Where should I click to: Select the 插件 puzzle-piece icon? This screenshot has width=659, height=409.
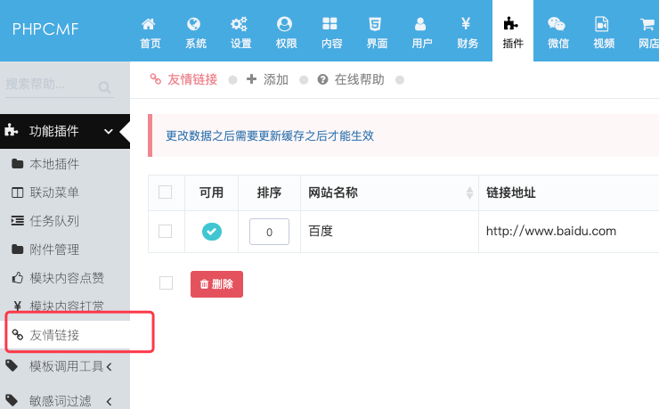click(x=510, y=24)
